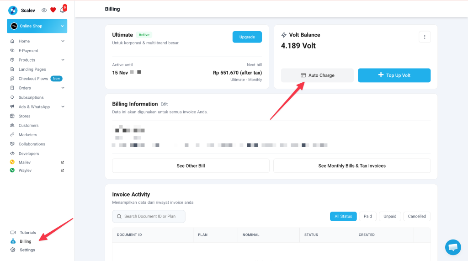The width and height of the screenshot is (468, 261).
Task: Edit Billing Information link
Action: (x=164, y=104)
